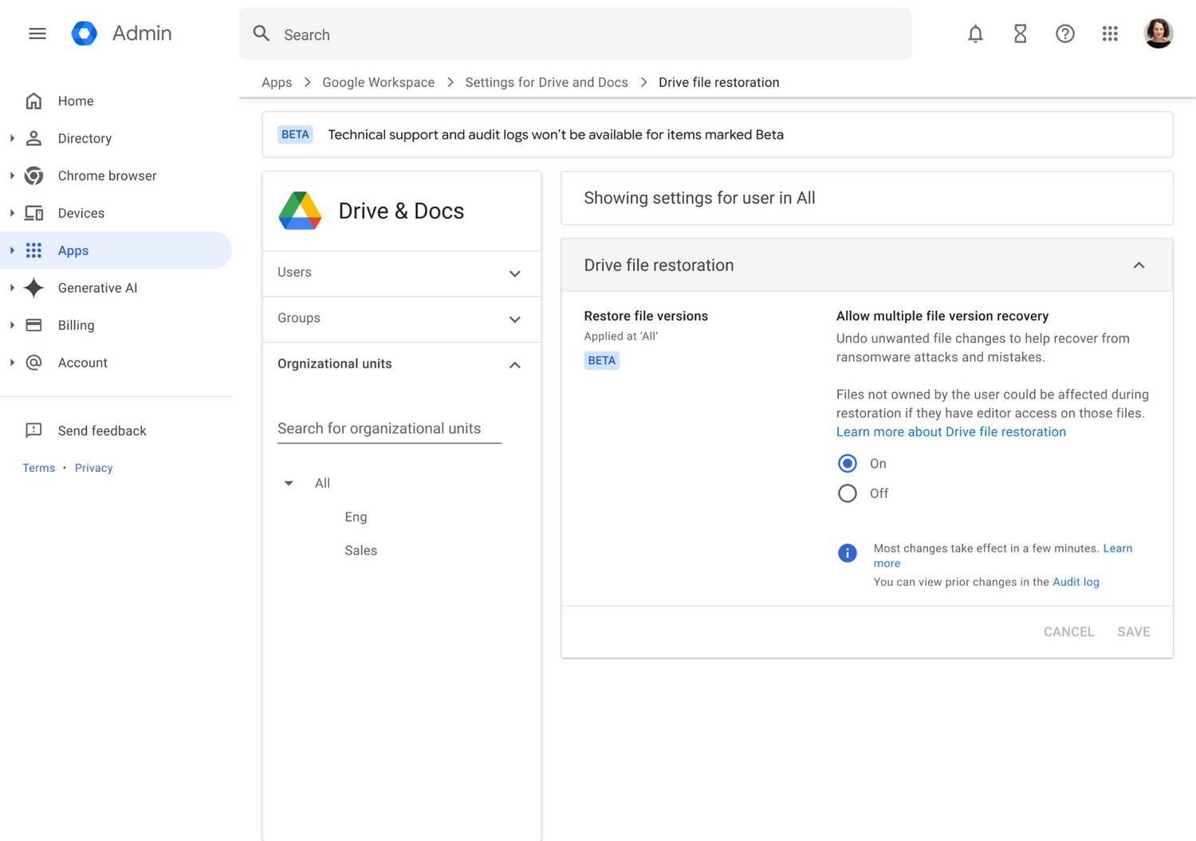Click the user profile avatar
The width and height of the screenshot is (1196, 841).
[x=1158, y=33]
